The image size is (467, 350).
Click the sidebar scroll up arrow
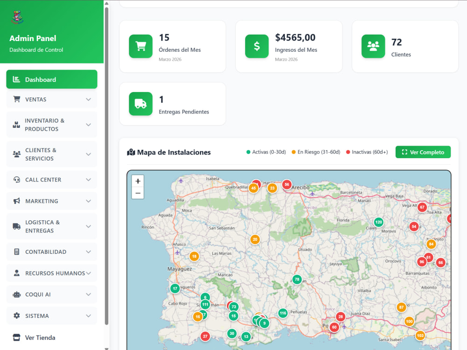[106, 3]
